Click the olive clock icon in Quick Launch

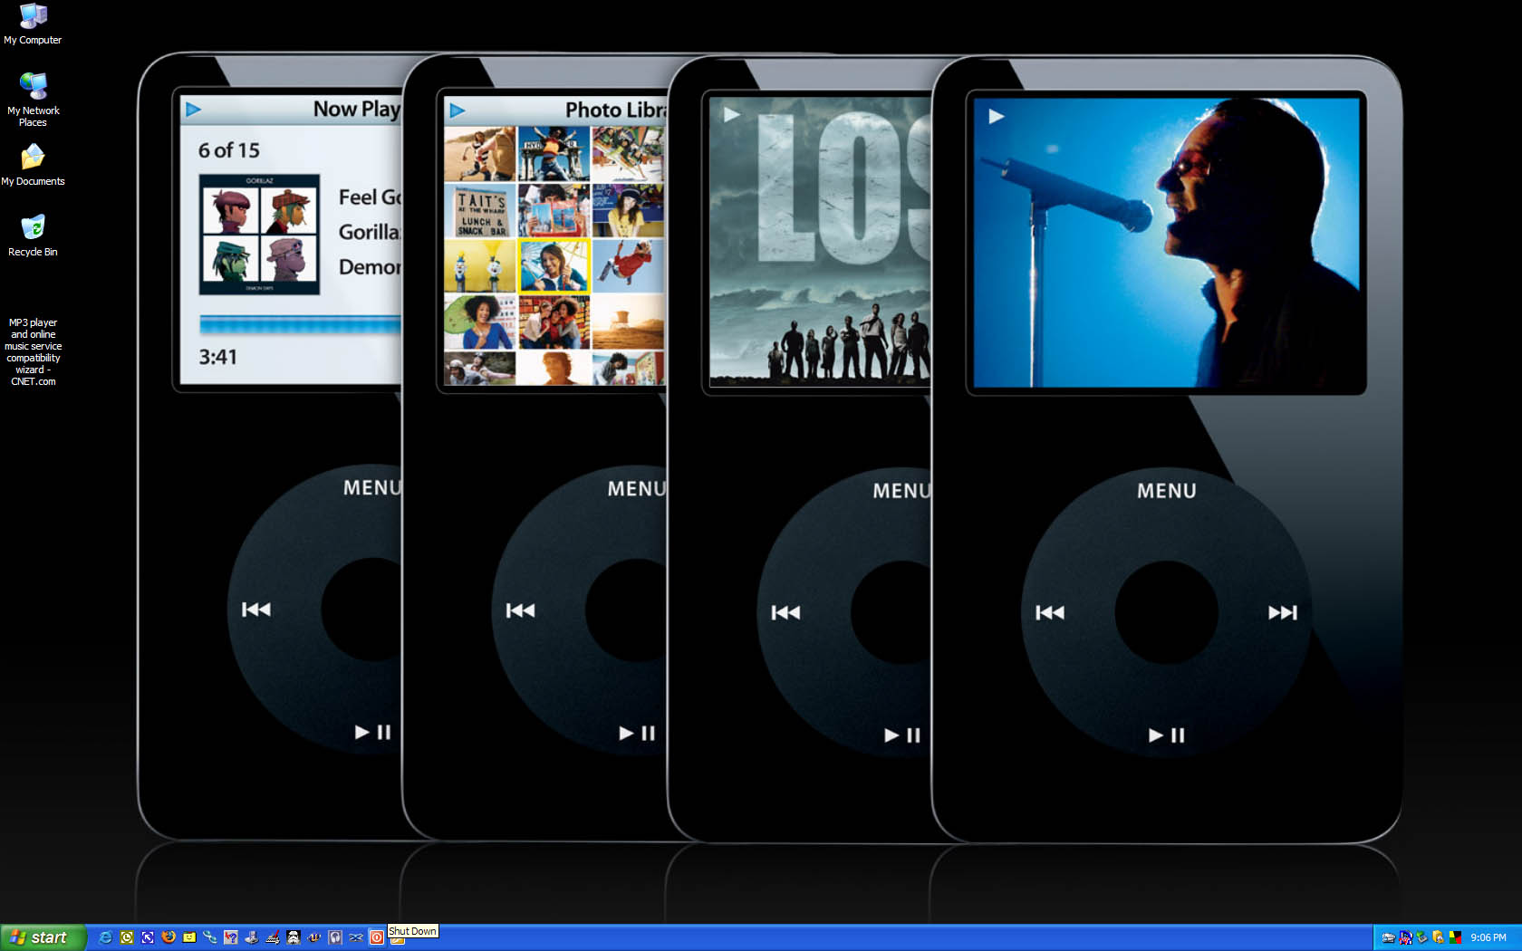pos(127,937)
